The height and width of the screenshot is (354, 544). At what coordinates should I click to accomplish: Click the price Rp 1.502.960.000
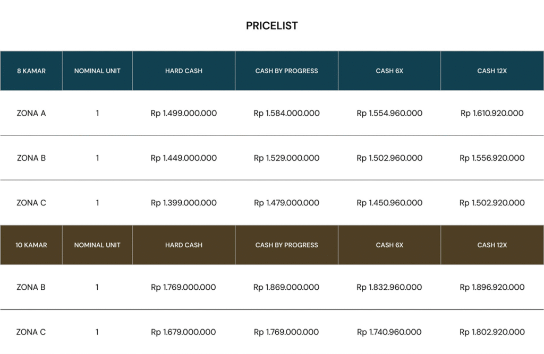click(389, 158)
